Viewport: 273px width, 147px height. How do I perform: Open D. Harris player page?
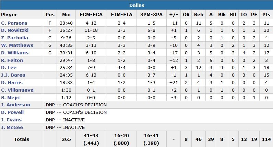pyautogui.click(x=12, y=83)
